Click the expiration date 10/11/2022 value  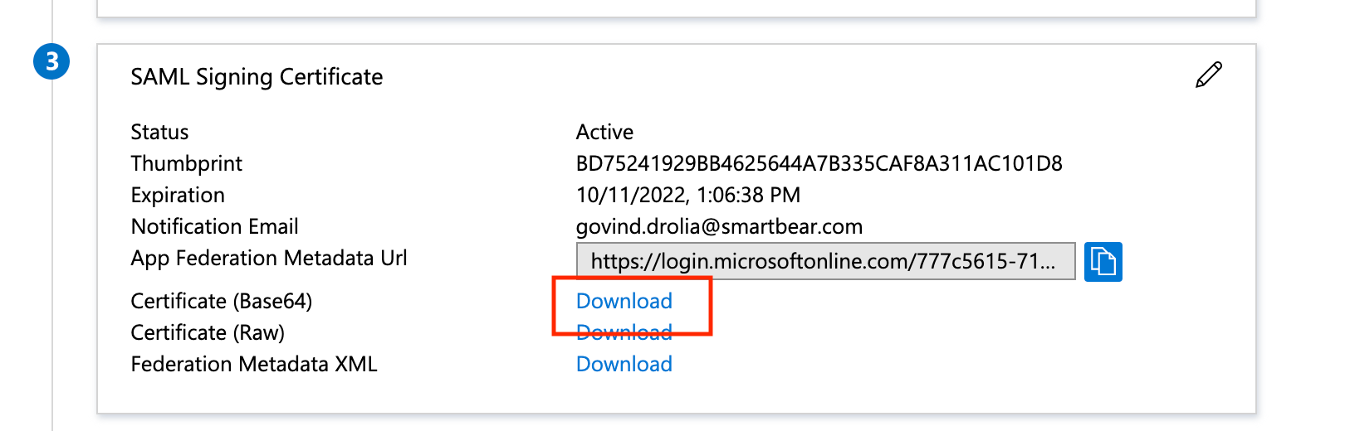pos(687,195)
